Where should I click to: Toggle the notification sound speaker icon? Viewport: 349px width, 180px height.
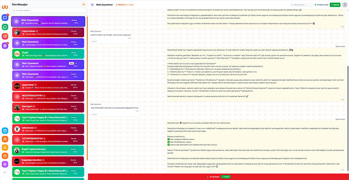tap(84, 5)
